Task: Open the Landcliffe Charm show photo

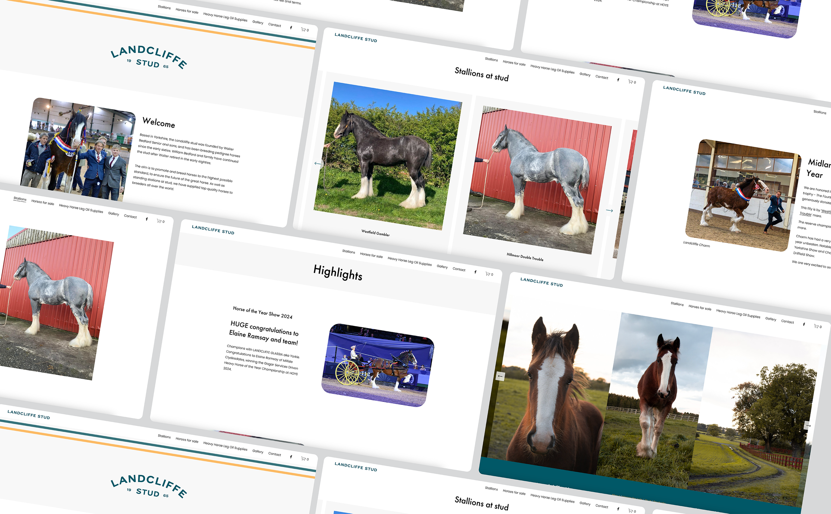Action: 742,195
